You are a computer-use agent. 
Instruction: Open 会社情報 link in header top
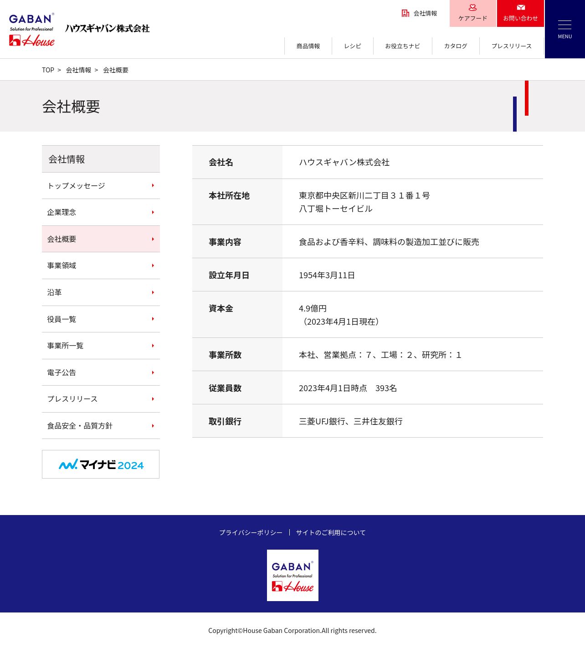[419, 13]
